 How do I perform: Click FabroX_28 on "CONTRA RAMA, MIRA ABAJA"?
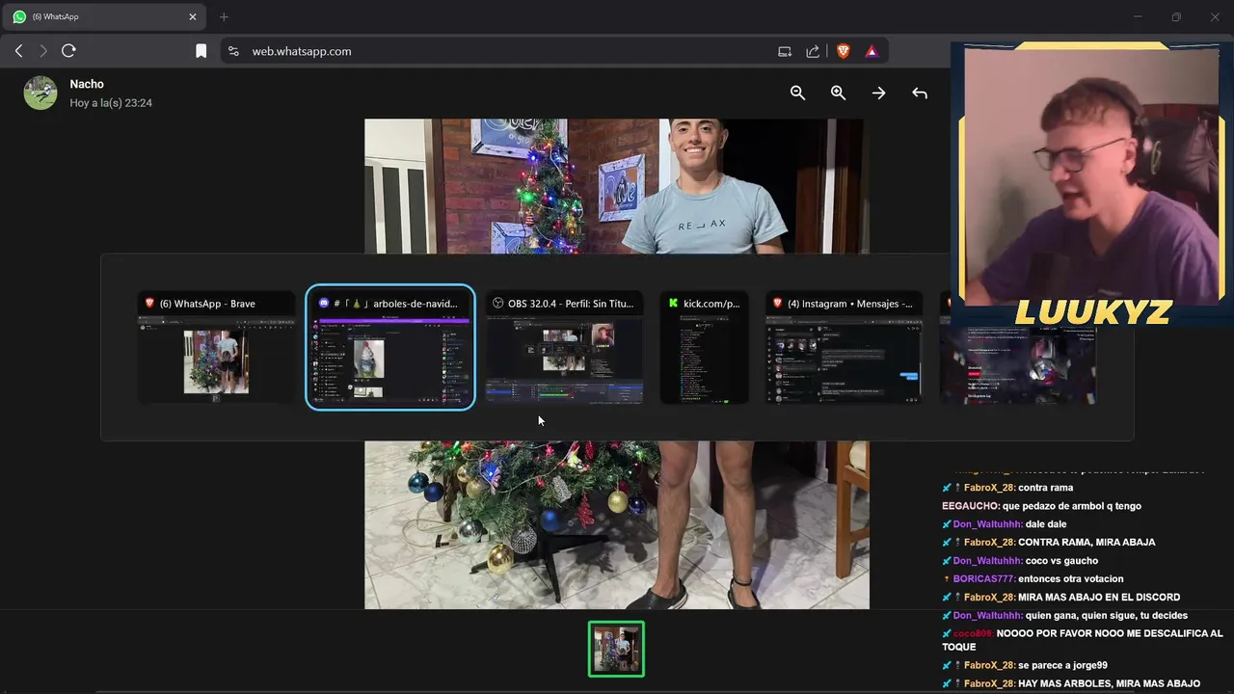[988, 543]
